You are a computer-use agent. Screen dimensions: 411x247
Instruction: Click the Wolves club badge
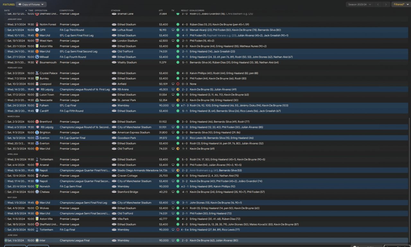tap(37, 208)
